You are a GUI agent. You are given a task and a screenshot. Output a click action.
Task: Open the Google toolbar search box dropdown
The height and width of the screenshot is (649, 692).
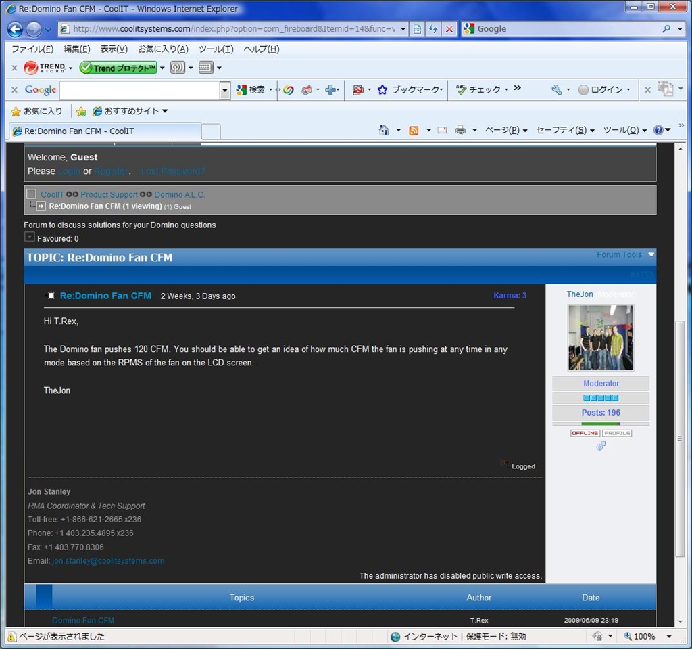tap(224, 90)
